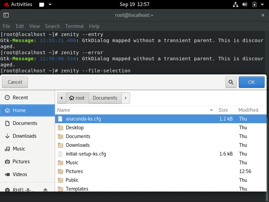Click the home icon on root path button
The image size is (269, 202).
click(71, 98)
